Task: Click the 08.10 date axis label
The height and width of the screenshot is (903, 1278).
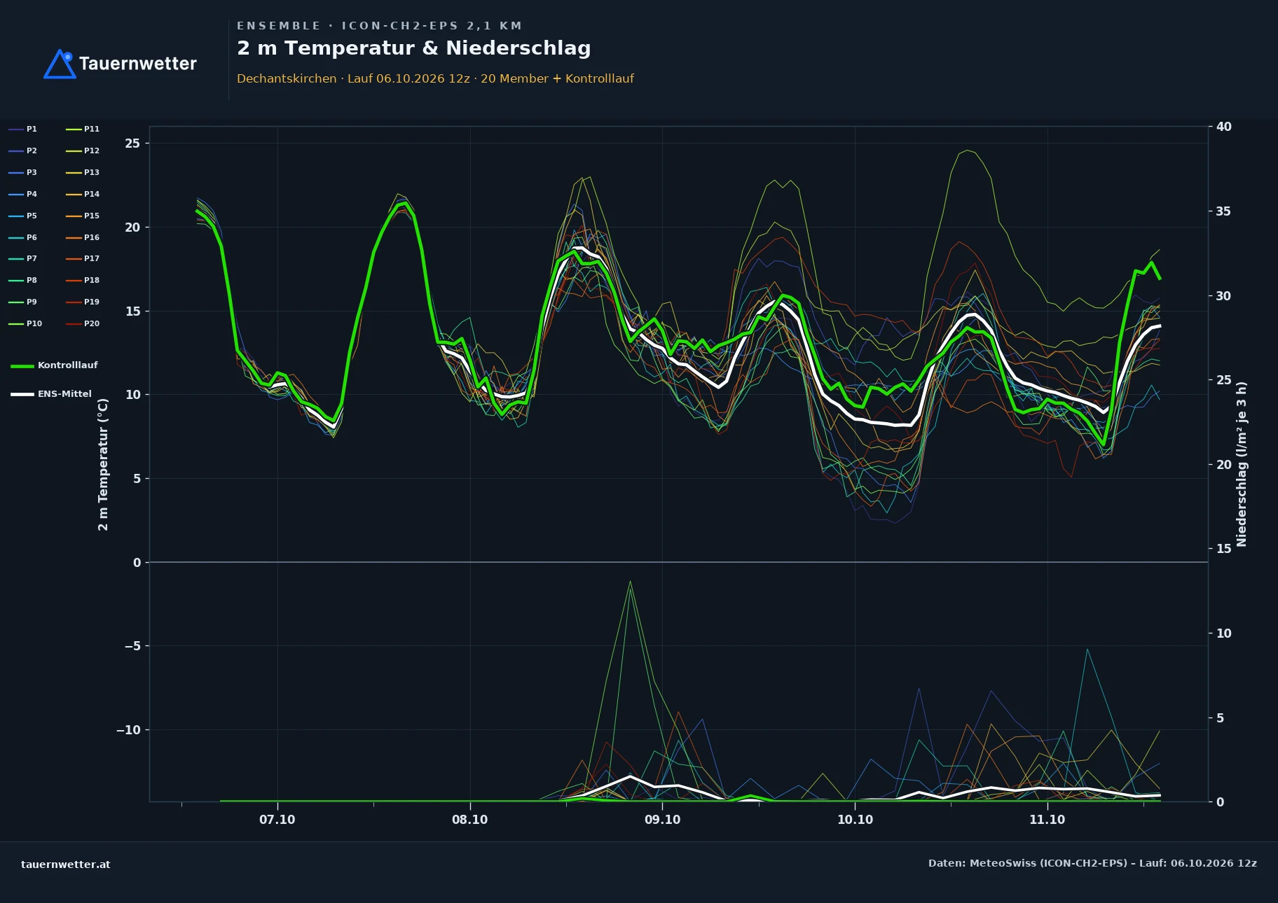Action: tap(470, 820)
